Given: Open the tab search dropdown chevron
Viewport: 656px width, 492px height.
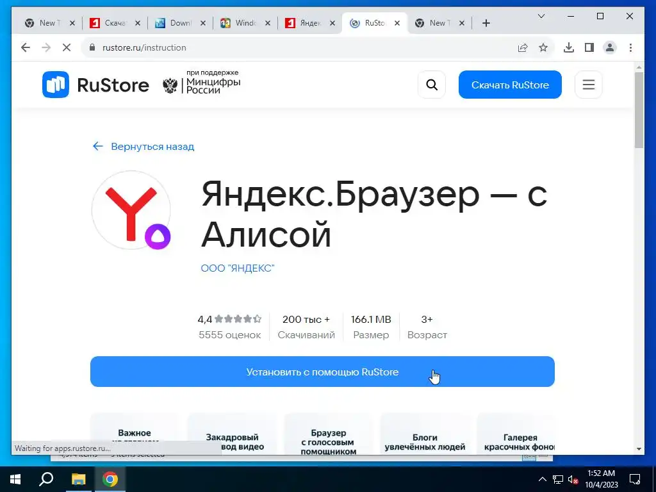Looking at the screenshot, I should click(541, 16).
